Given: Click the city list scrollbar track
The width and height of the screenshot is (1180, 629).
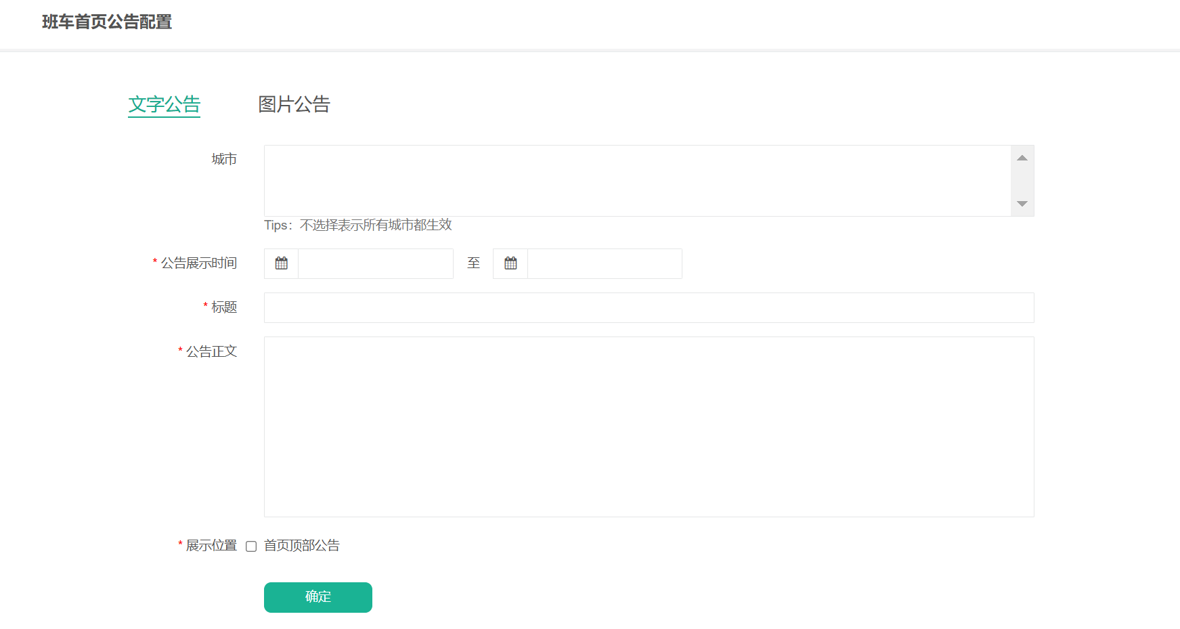Looking at the screenshot, I should (x=1023, y=179).
